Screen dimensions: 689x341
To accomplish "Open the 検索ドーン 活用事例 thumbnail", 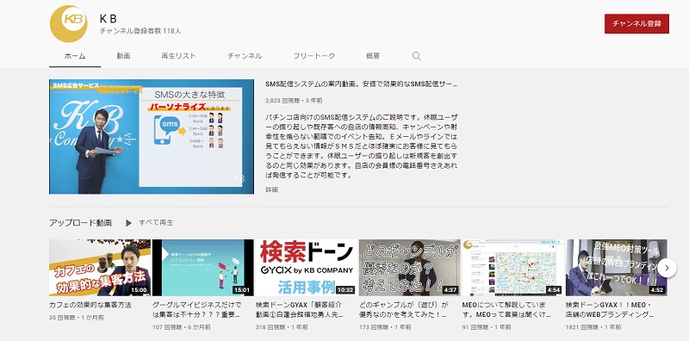I will click(x=307, y=268).
